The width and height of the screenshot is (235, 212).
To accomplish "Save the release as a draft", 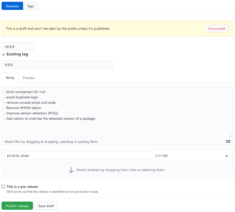I will click(46, 206).
